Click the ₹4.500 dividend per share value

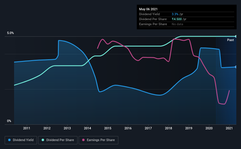point(177,19)
